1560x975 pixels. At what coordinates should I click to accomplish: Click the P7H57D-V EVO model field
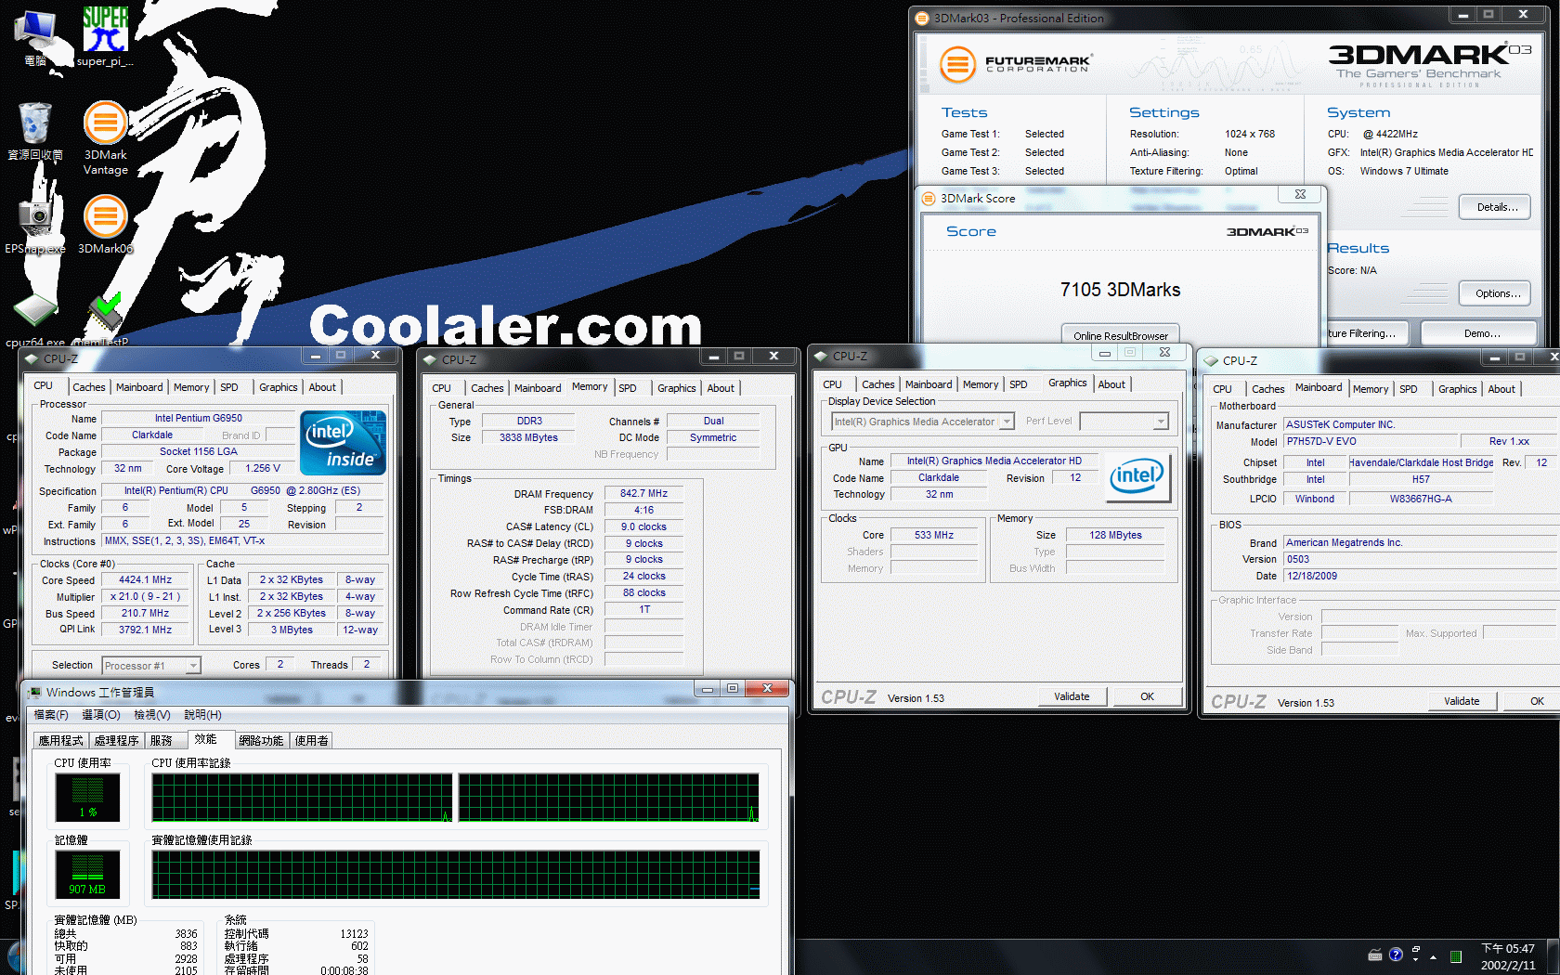click(1369, 441)
